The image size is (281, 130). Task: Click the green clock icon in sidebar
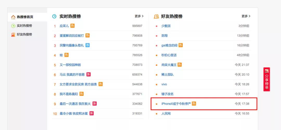[13, 26]
